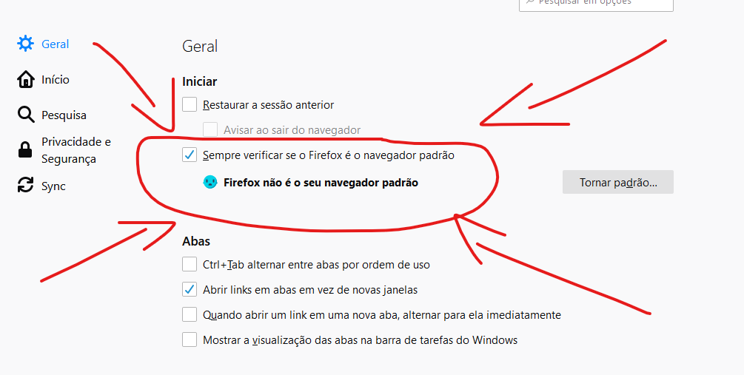Enable Quando abrir um link em nova aba

click(x=190, y=314)
